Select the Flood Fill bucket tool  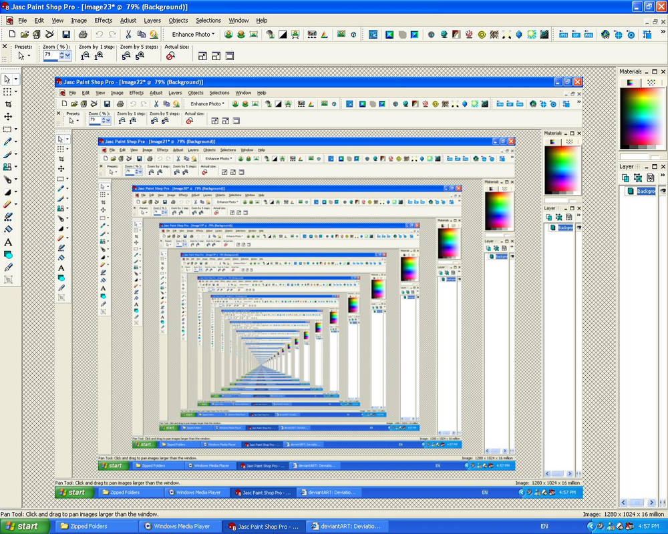[7, 230]
